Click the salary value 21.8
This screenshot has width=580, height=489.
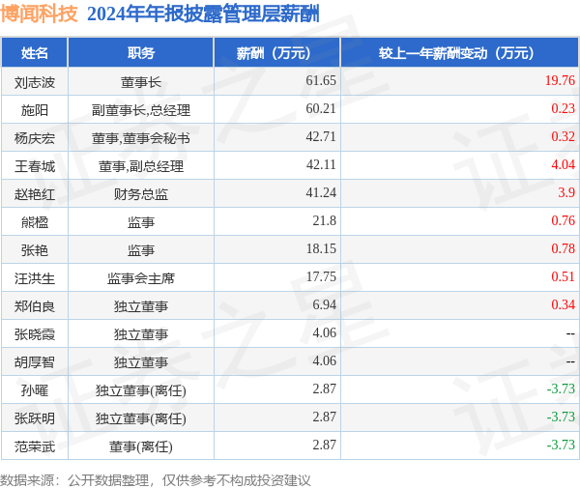tap(324, 221)
